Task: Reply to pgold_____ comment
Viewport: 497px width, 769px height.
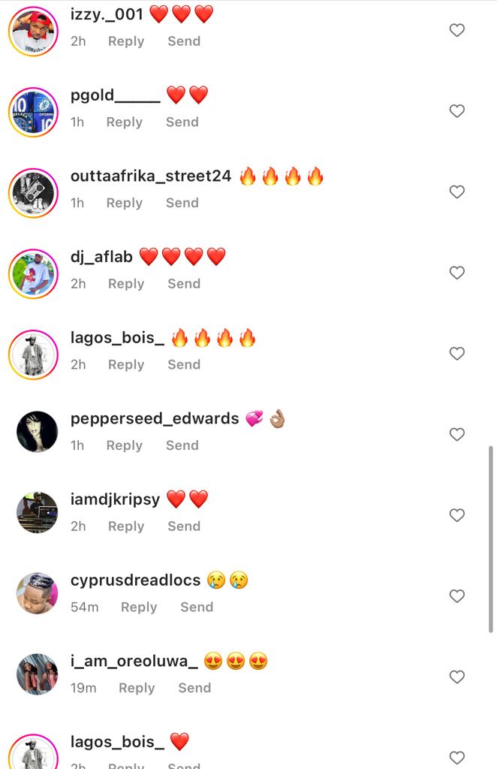Action: (x=125, y=122)
